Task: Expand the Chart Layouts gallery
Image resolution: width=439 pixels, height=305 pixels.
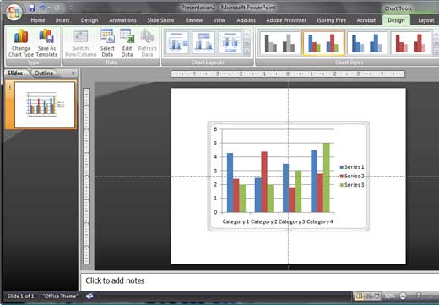Action: (247, 51)
